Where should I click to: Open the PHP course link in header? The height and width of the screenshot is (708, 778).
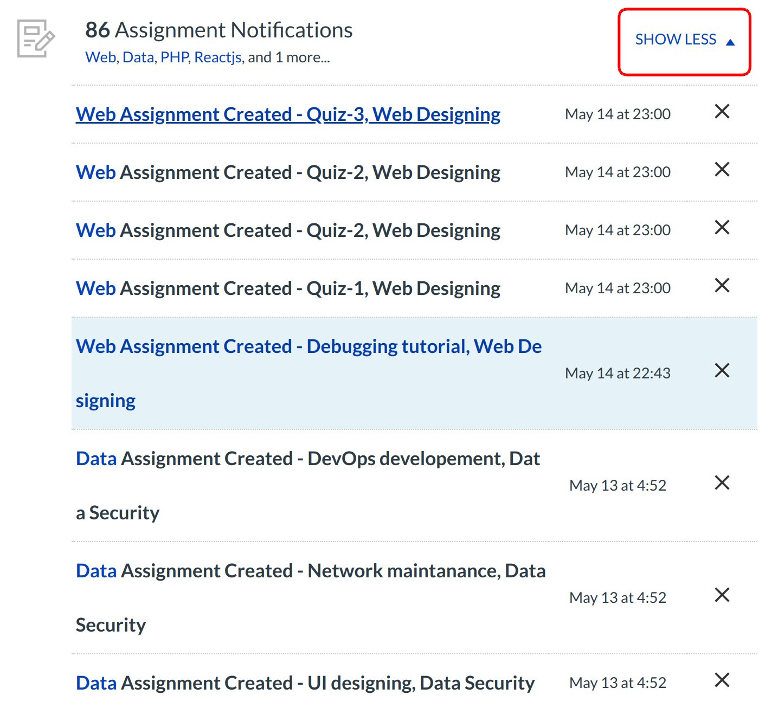175,57
